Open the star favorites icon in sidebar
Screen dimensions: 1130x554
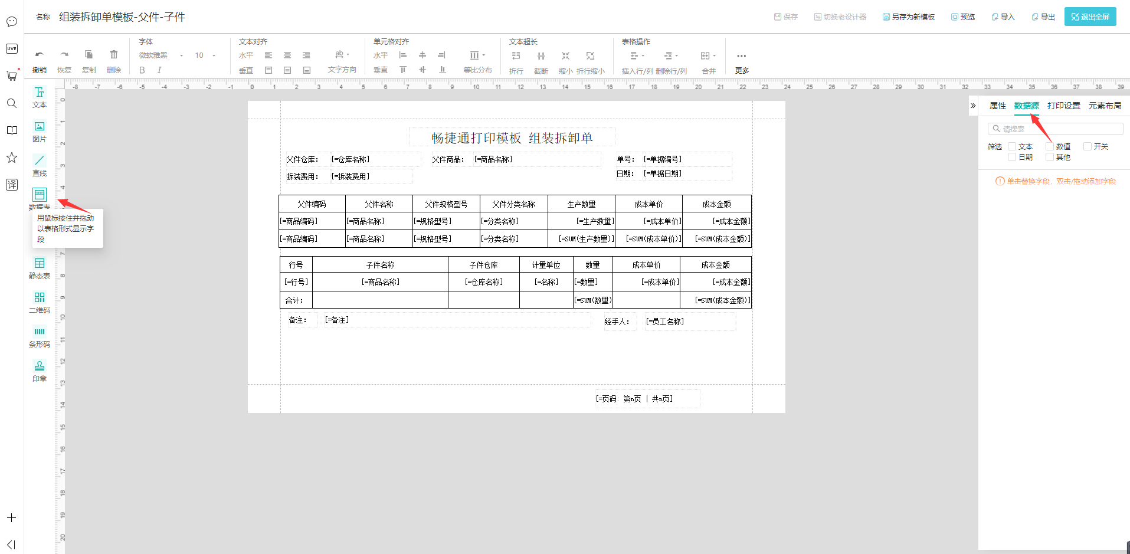coord(12,158)
